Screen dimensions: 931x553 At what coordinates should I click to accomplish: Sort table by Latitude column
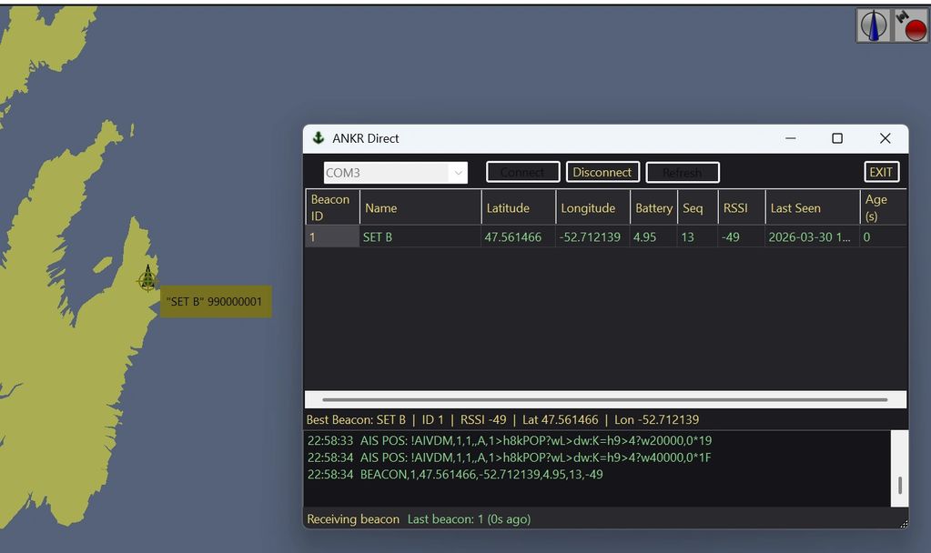508,208
